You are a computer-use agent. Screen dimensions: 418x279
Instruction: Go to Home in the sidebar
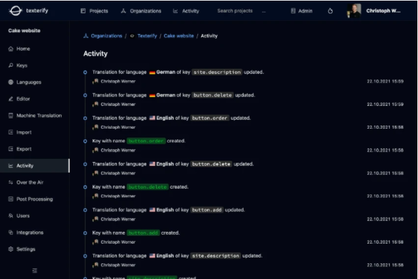point(24,49)
